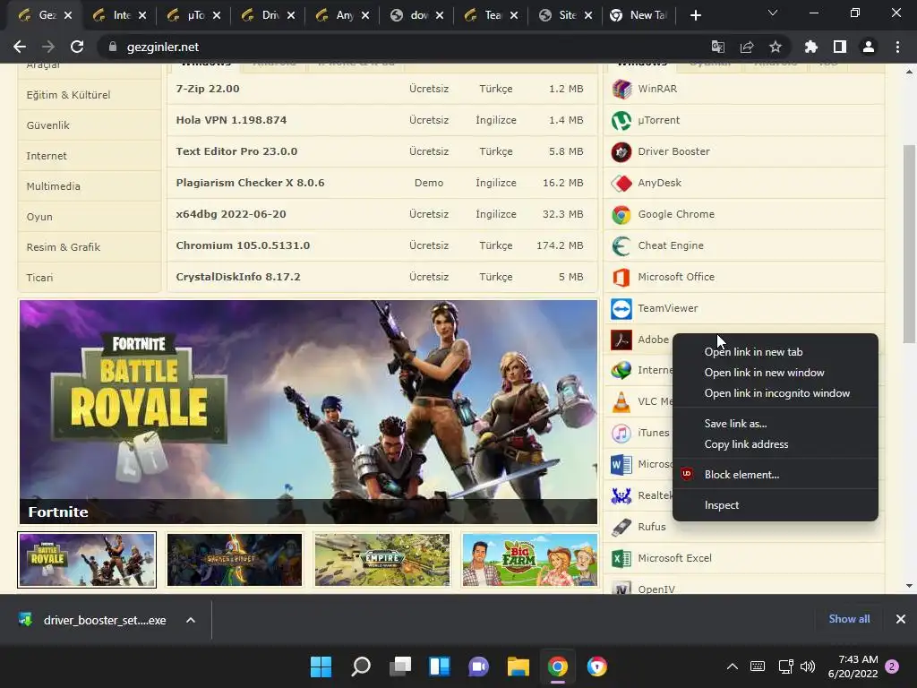Image resolution: width=917 pixels, height=688 pixels.
Task: Click the volume icon in system tray
Action: coord(808,666)
